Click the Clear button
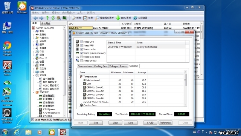 click(116, 123)
